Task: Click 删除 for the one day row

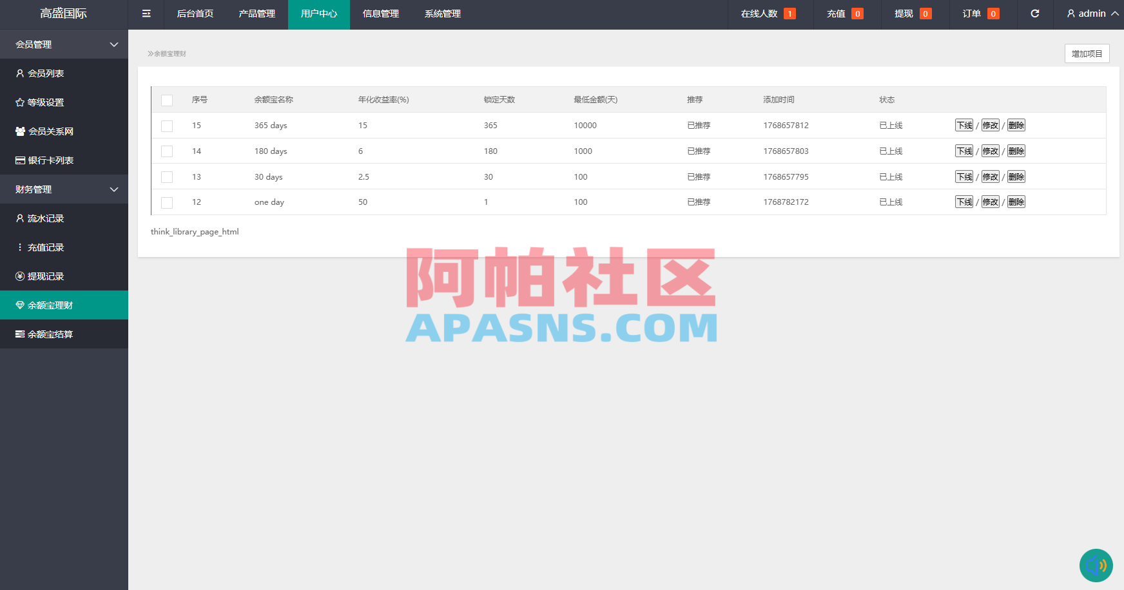Action: click(x=1016, y=202)
